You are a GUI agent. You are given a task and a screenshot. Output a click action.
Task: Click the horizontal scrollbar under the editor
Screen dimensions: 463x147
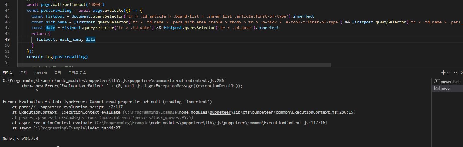[x=174, y=65]
